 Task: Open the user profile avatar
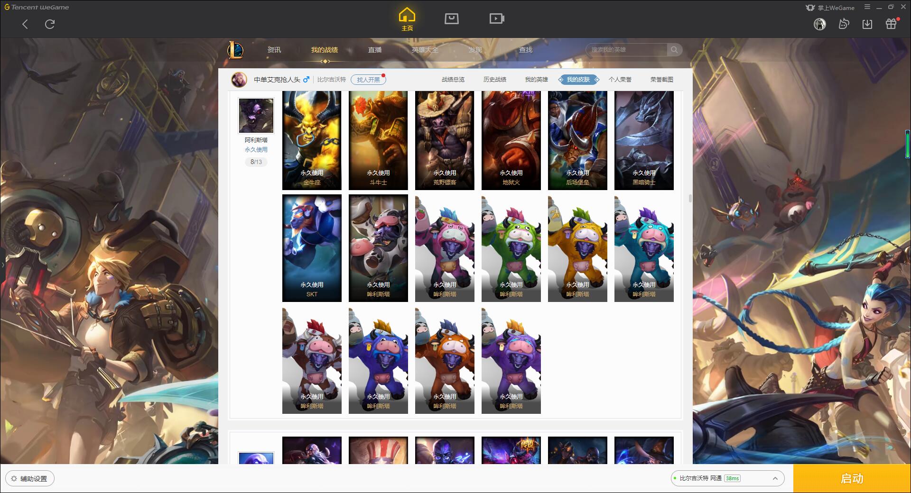[819, 24]
